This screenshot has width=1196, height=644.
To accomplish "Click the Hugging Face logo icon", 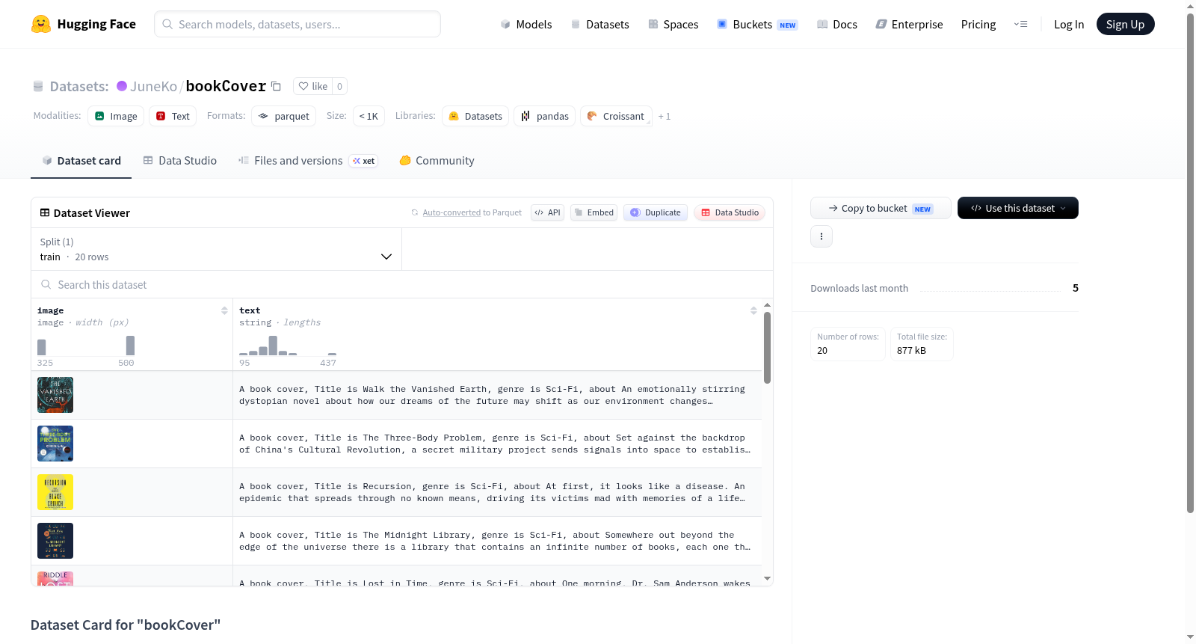I will tap(40, 24).
